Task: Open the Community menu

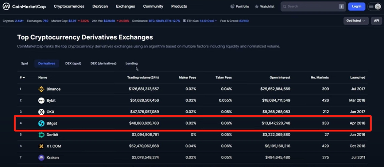Action: (153, 6)
